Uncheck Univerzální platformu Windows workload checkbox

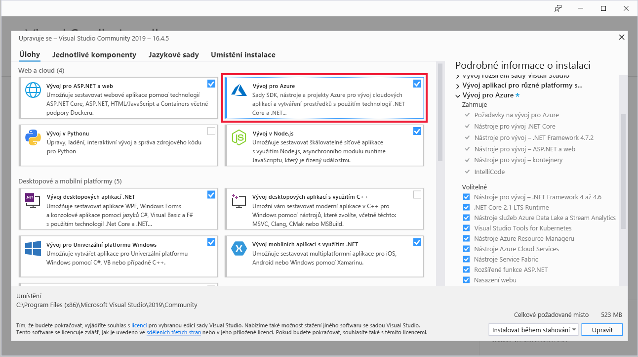[211, 242]
